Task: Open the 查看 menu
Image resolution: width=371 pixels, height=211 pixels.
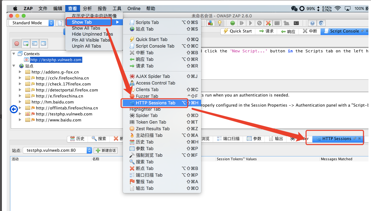Action: tap(72, 9)
